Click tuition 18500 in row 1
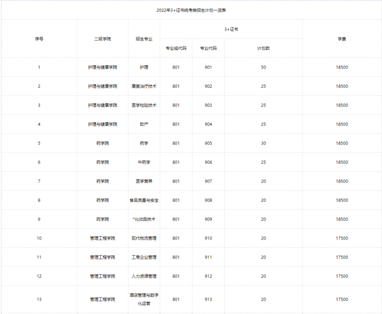 [x=342, y=67]
